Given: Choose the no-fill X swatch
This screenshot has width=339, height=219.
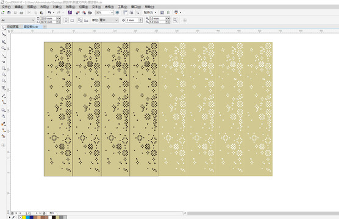Looking at the screenshot, I should pyautogui.click(x=20, y=217).
